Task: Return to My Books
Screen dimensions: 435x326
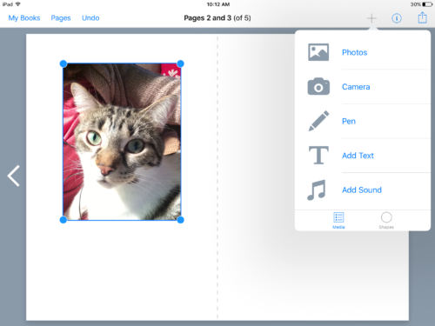Action: coord(24,18)
